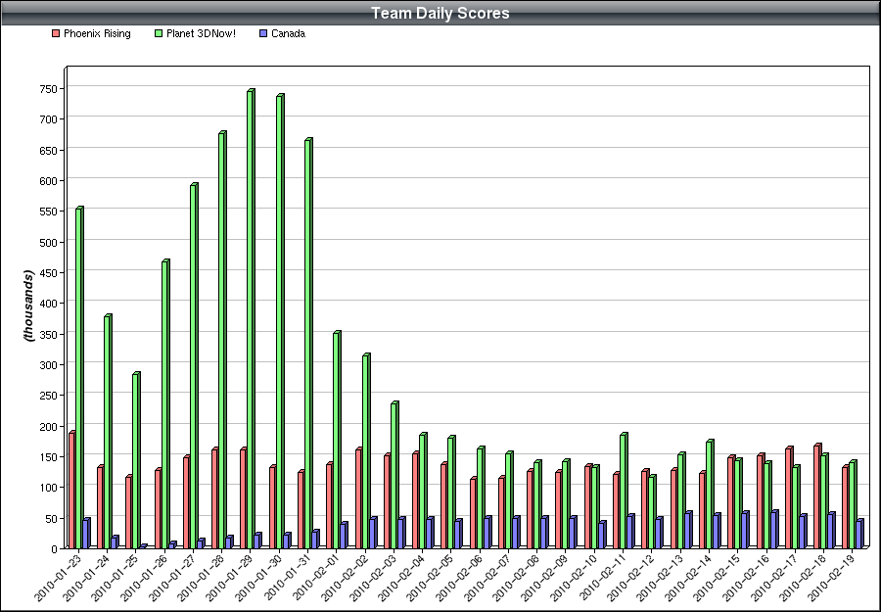Click the 500 y-axis value

click(48, 242)
